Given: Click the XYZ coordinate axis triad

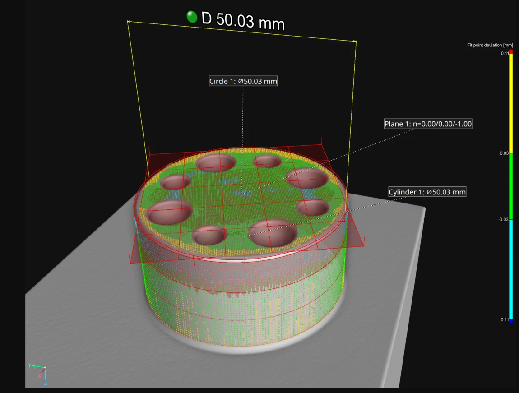Looking at the screenshot, I should [x=39, y=374].
